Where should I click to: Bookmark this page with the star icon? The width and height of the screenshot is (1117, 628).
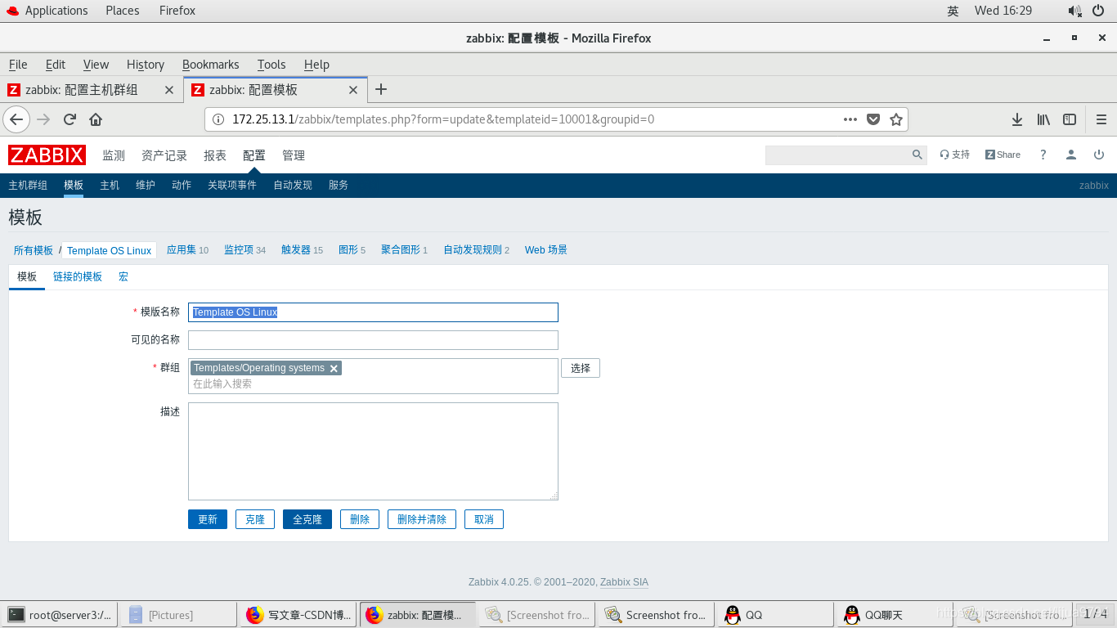coord(896,119)
